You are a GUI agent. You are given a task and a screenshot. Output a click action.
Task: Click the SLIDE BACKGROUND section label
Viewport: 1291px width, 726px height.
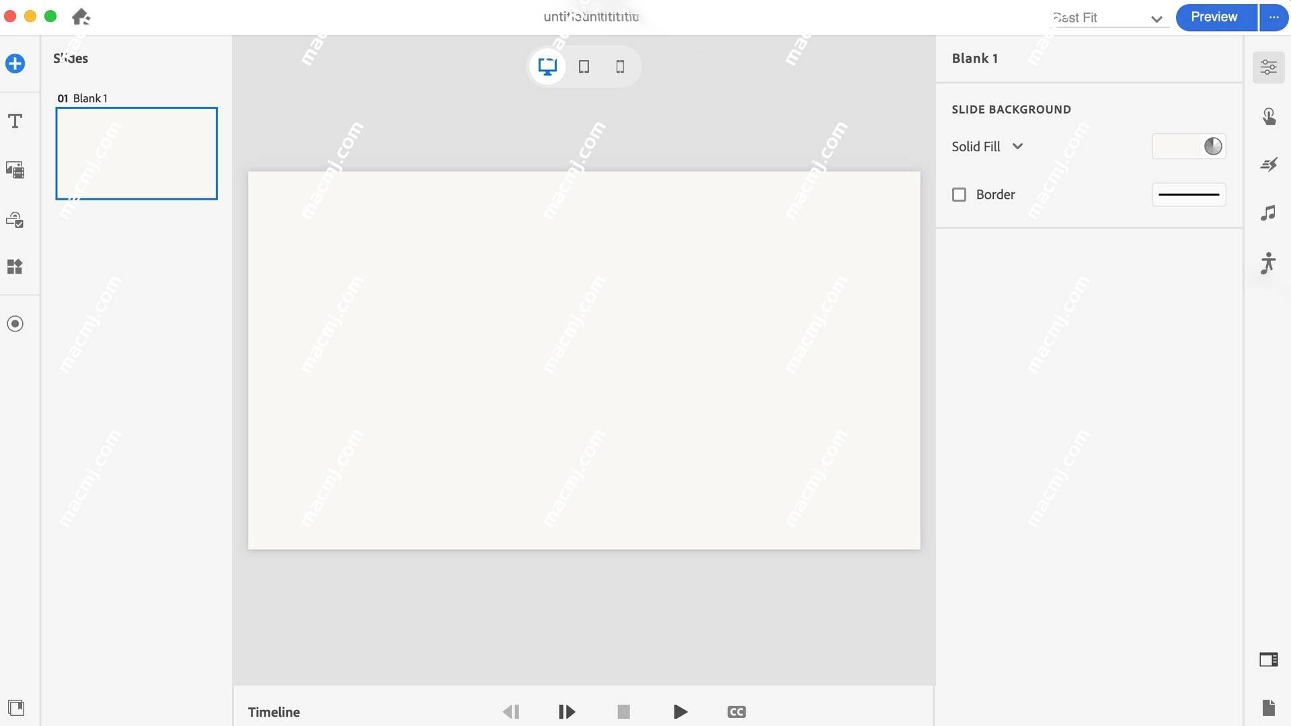point(1011,110)
